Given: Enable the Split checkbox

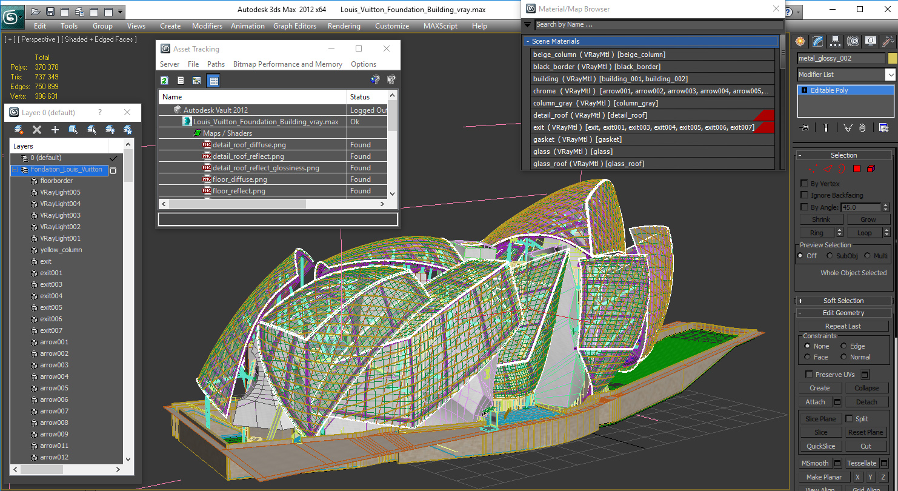Looking at the screenshot, I should click(850, 419).
